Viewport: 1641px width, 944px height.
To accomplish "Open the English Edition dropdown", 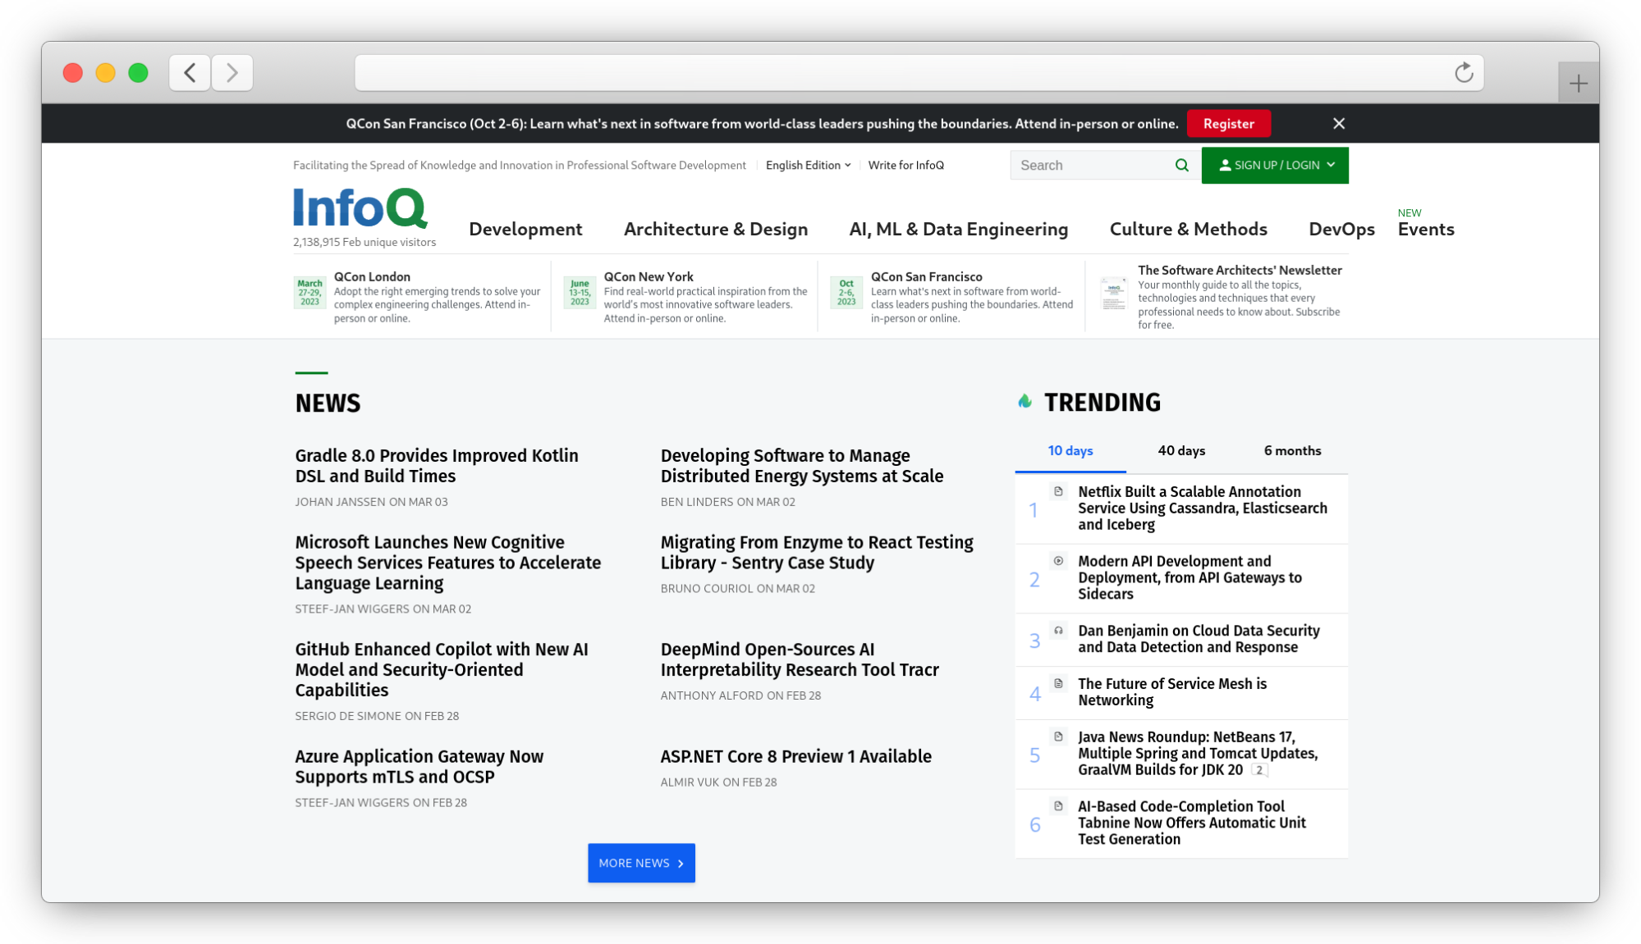I will tap(808, 166).
